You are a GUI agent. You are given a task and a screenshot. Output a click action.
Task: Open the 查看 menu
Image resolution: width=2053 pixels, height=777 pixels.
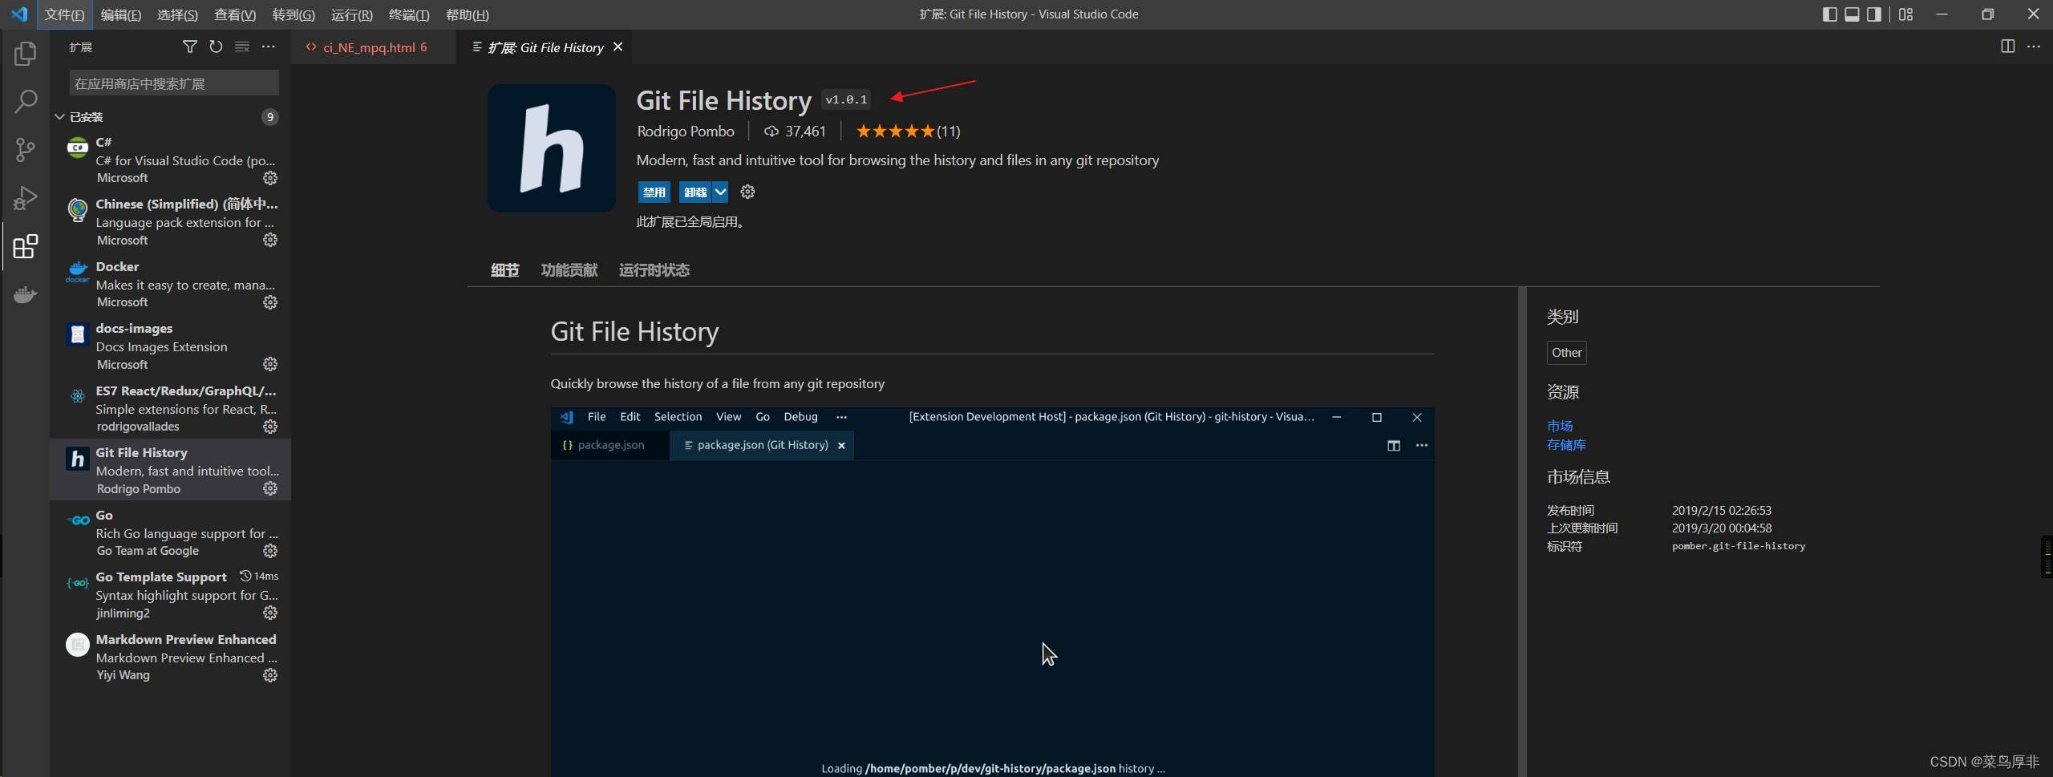click(x=234, y=14)
